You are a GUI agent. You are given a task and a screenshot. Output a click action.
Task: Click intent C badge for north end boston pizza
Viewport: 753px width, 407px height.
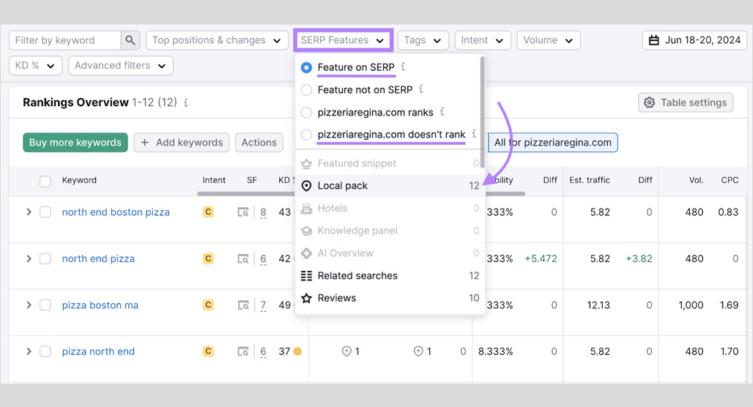[x=208, y=212]
